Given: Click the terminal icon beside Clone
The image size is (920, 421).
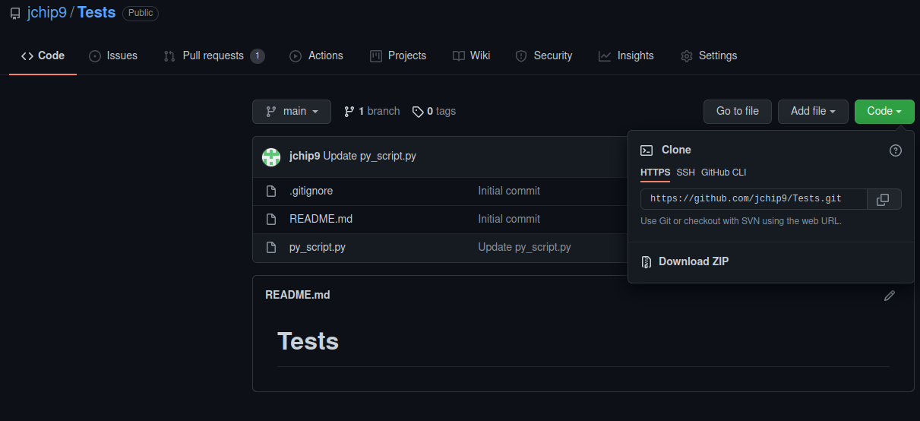Looking at the screenshot, I should point(647,150).
